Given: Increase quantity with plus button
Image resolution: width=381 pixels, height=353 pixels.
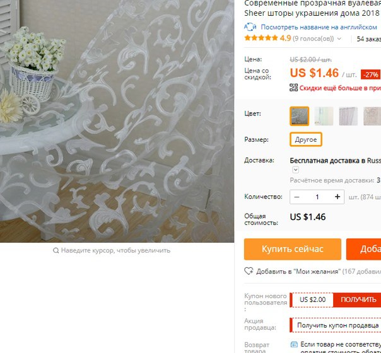Looking at the screenshot, I should 337,197.
